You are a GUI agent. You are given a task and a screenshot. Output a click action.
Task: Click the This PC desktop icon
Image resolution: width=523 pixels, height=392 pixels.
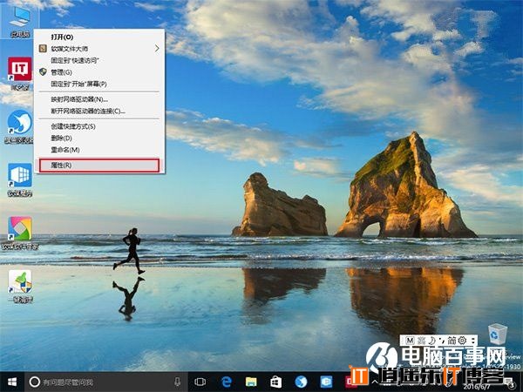(x=20, y=21)
